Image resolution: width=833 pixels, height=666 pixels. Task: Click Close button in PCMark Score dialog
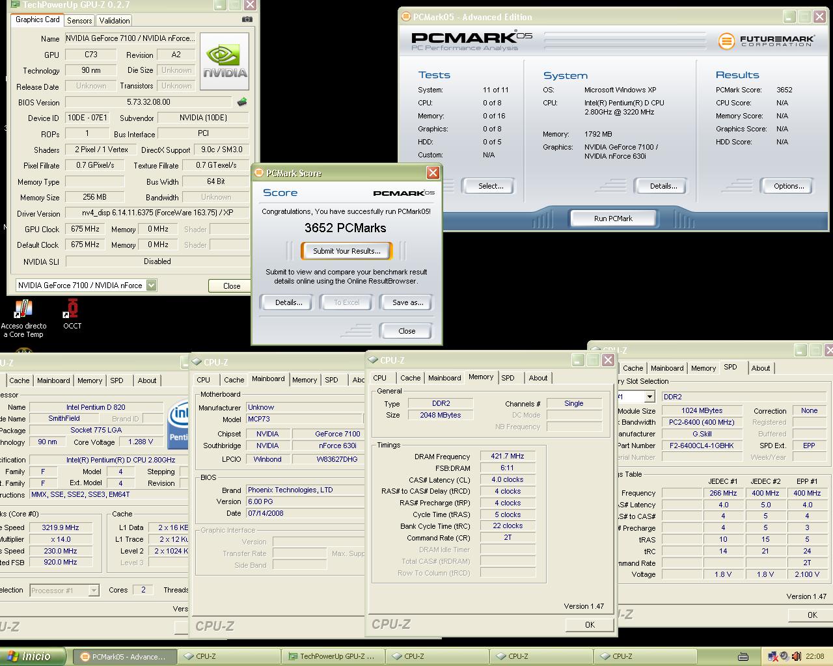click(407, 331)
